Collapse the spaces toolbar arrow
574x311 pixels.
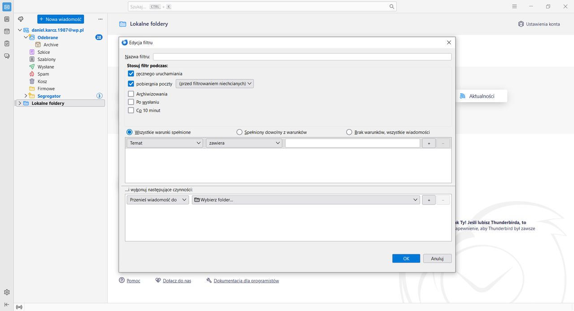(7, 304)
